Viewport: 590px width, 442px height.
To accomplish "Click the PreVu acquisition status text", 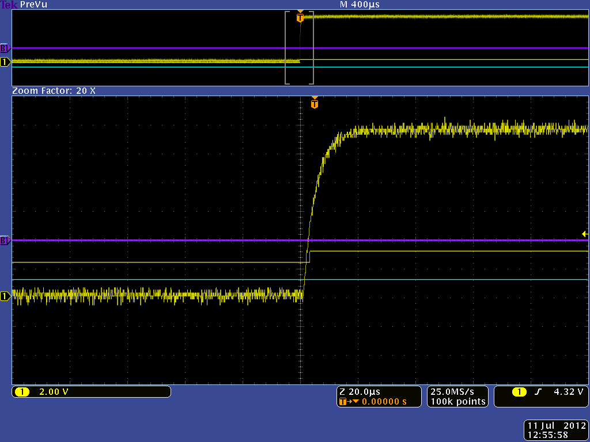I will [x=33, y=5].
